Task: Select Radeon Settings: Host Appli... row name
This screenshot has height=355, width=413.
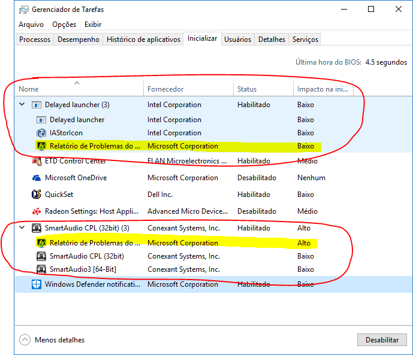Action: click(92, 211)
